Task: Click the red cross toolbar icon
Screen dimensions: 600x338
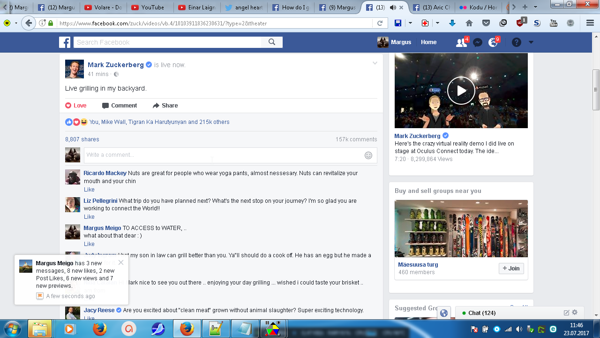Action: (x=425, y=23)
